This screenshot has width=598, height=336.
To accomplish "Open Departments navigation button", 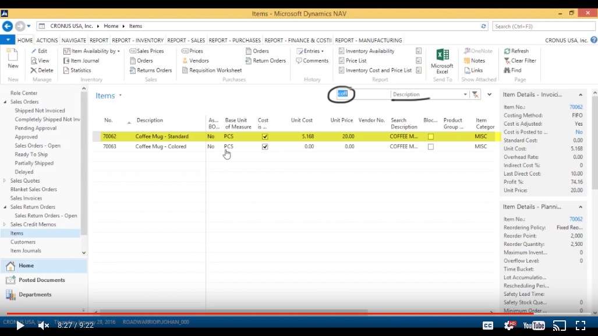I will (35, 295).
